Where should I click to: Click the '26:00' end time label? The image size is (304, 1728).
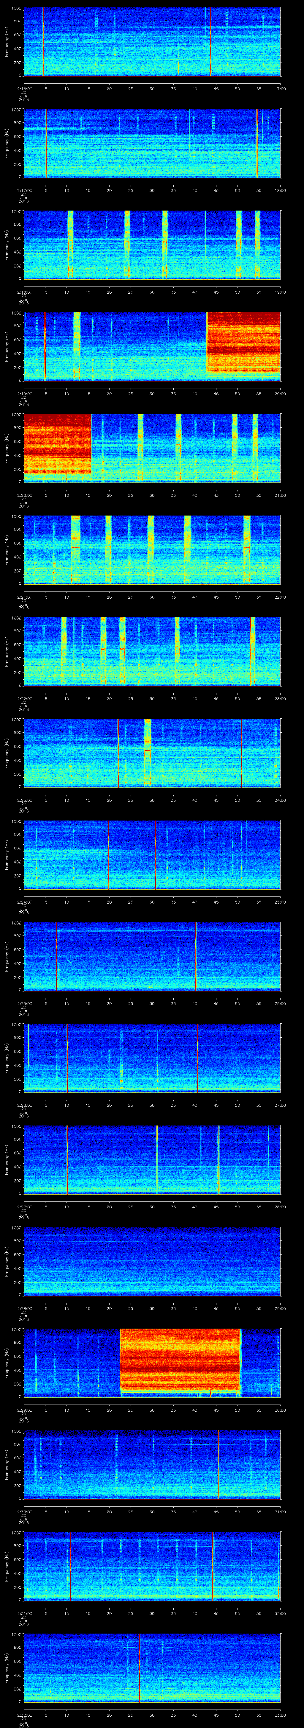[x=280, y=1003]
